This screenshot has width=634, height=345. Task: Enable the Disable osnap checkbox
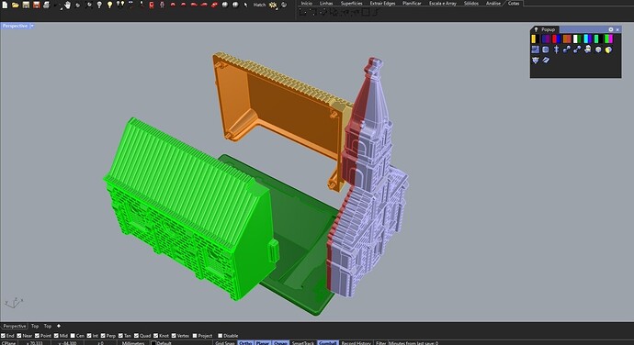(220, 335)
